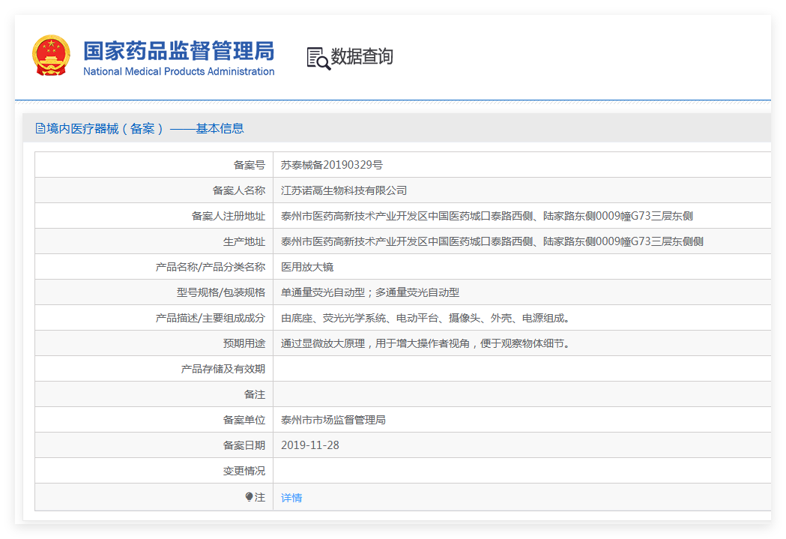Click the product name 医用放大镜

click(307, 267)
